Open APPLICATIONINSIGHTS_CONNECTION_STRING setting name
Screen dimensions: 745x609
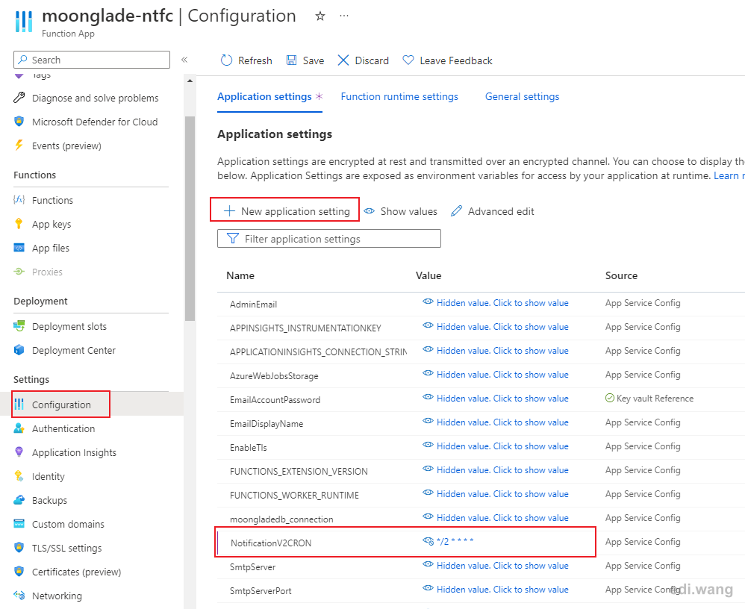(318, 352)
